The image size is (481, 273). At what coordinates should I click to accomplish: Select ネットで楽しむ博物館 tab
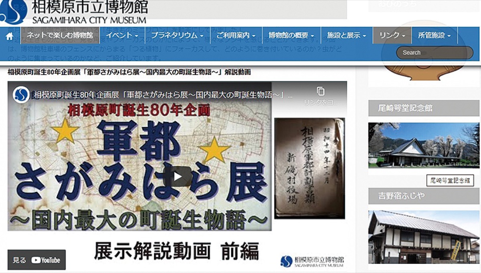(x=60, y=35)
